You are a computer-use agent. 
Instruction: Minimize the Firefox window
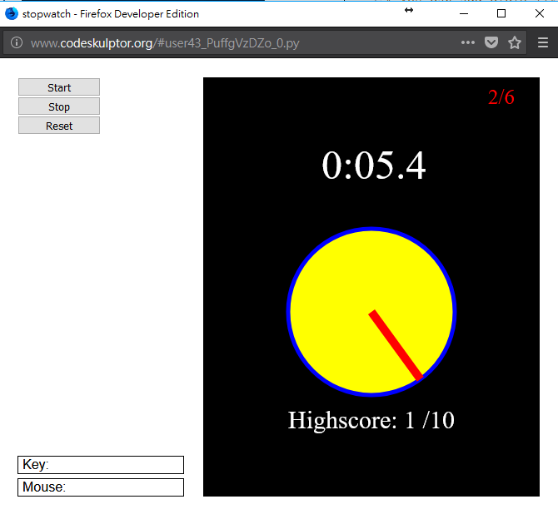tap(462, 13)
